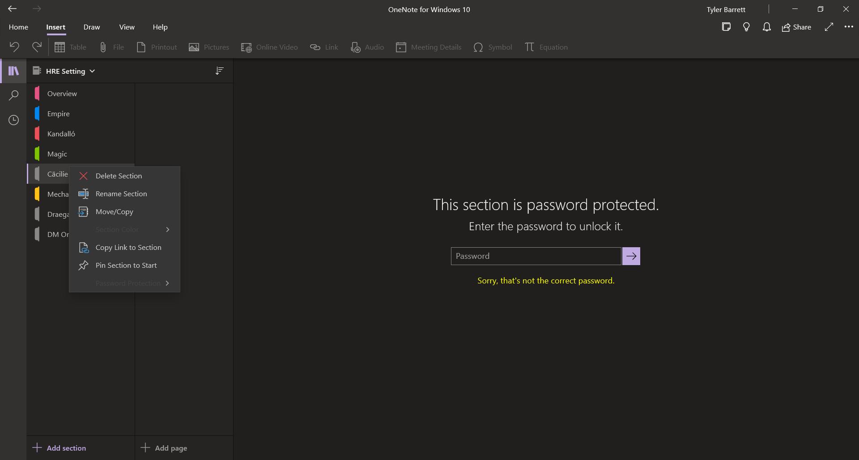Switch to the Insert tab
This screenshot has width=859, height=460.
[56, 27]
